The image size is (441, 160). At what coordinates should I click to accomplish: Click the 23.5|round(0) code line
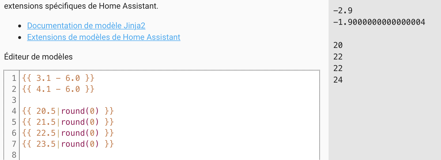tap(68, 144)
